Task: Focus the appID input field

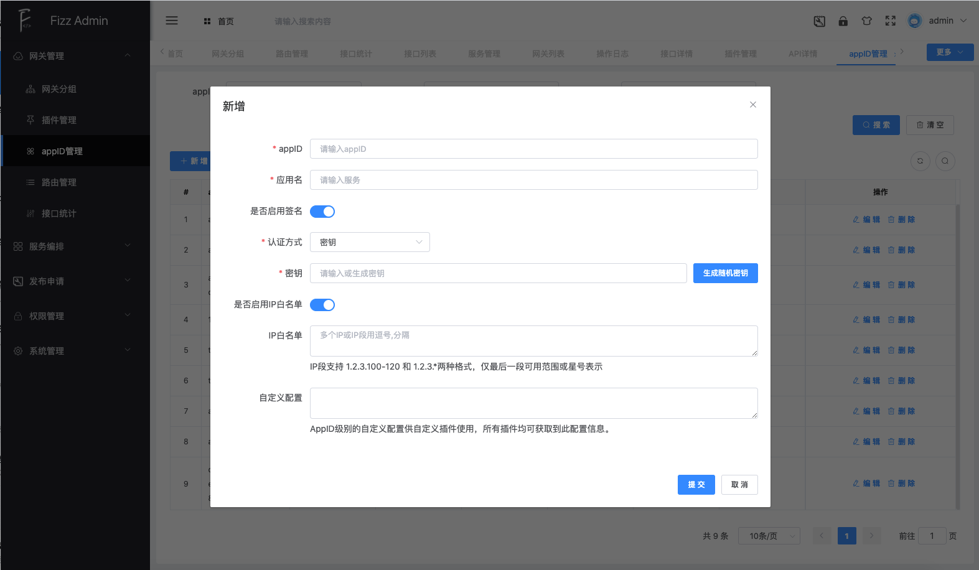Action: (533, 149)
